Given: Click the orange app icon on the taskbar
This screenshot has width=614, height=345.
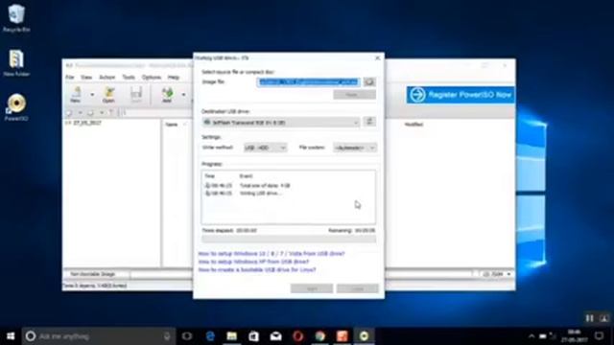Looking at the screenshot, I should tap(342, 336).
